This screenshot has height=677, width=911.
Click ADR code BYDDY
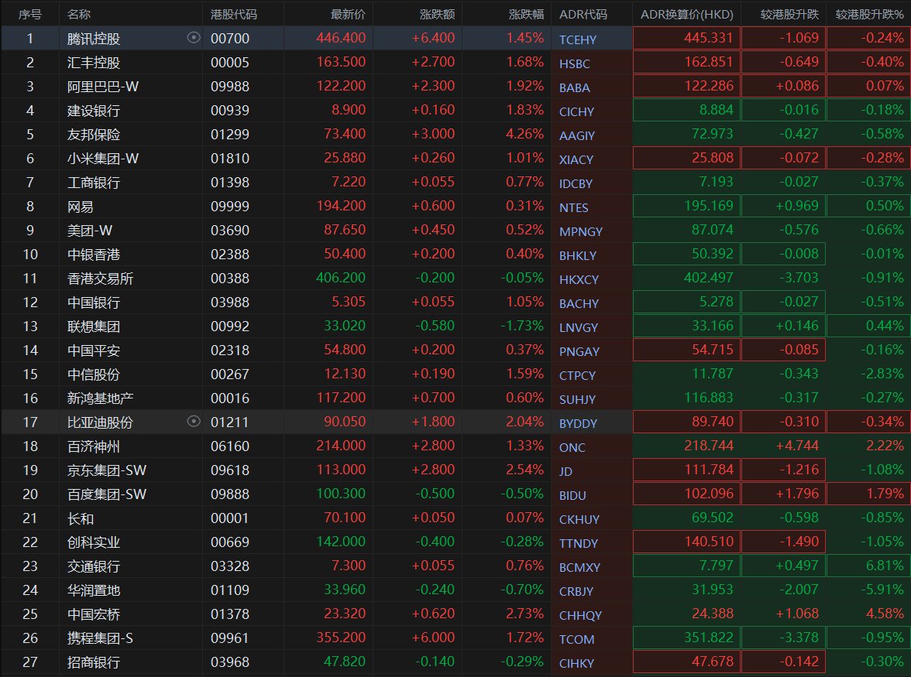tap(578, 423)
